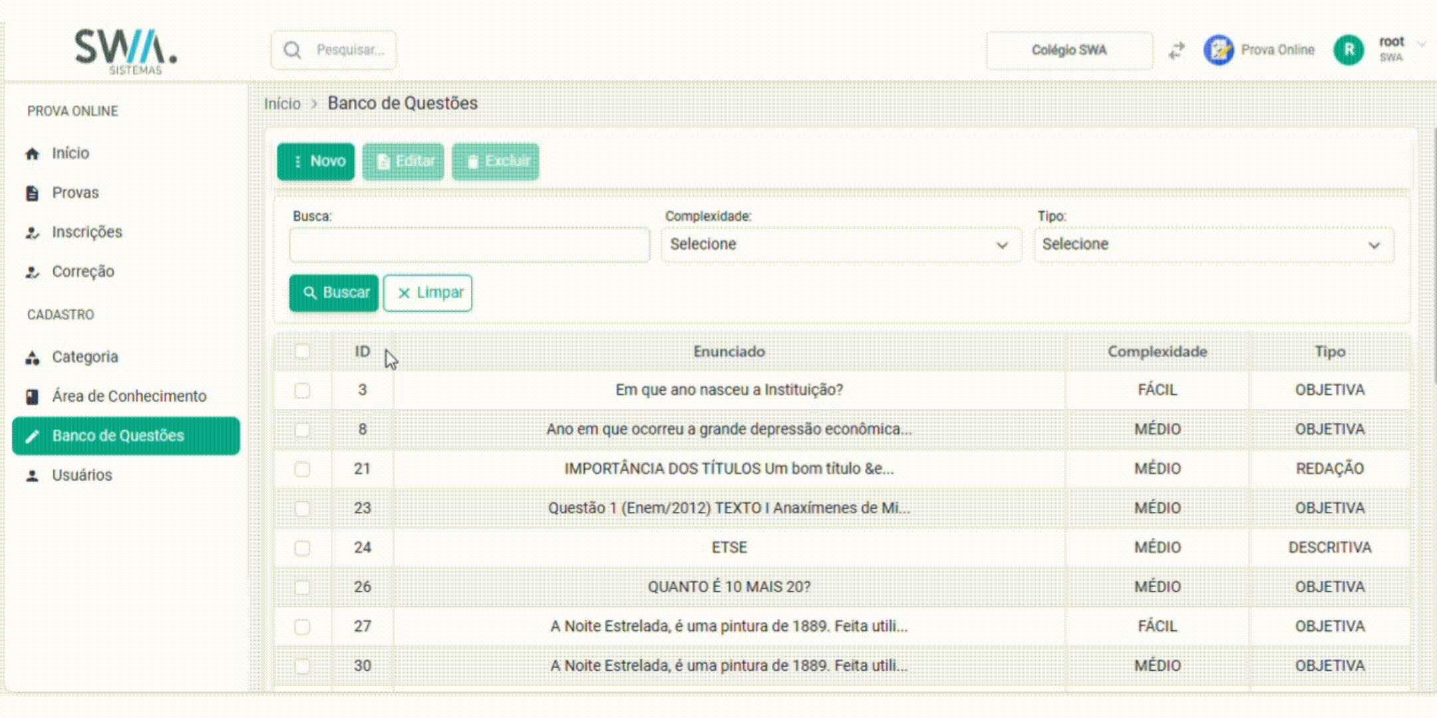This screenshot has height=718, width=1437.
Task: Open Correção menu item
Action: point(82,271)
